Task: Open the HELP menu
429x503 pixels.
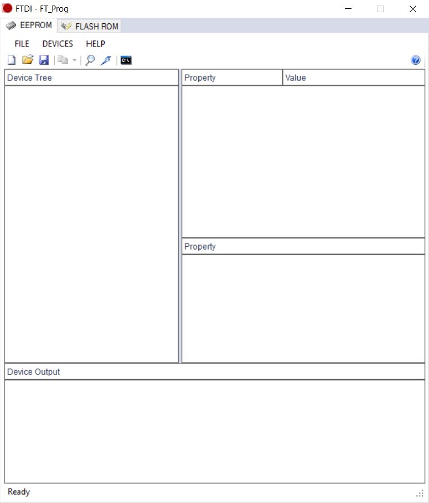Action: (95, 44)
